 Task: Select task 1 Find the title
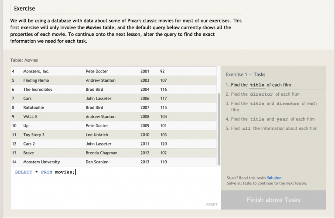[x=258, y=85]
